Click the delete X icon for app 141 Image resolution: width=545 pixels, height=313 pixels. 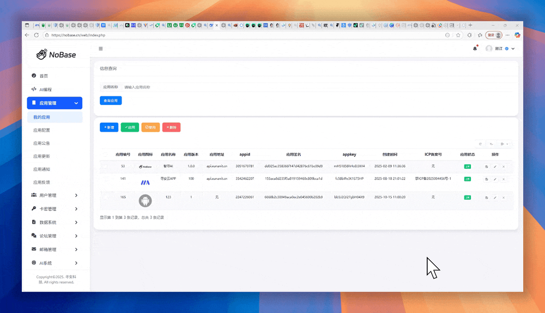point(503,179)
